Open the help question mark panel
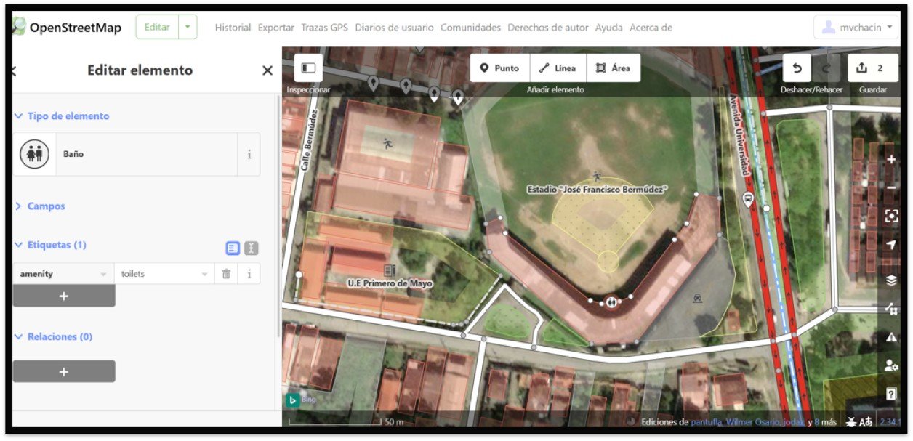Image resolution: width=913 pixels, height=441 pixels. tap(891, 394)
